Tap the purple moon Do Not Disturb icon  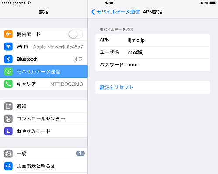(8, 131)
